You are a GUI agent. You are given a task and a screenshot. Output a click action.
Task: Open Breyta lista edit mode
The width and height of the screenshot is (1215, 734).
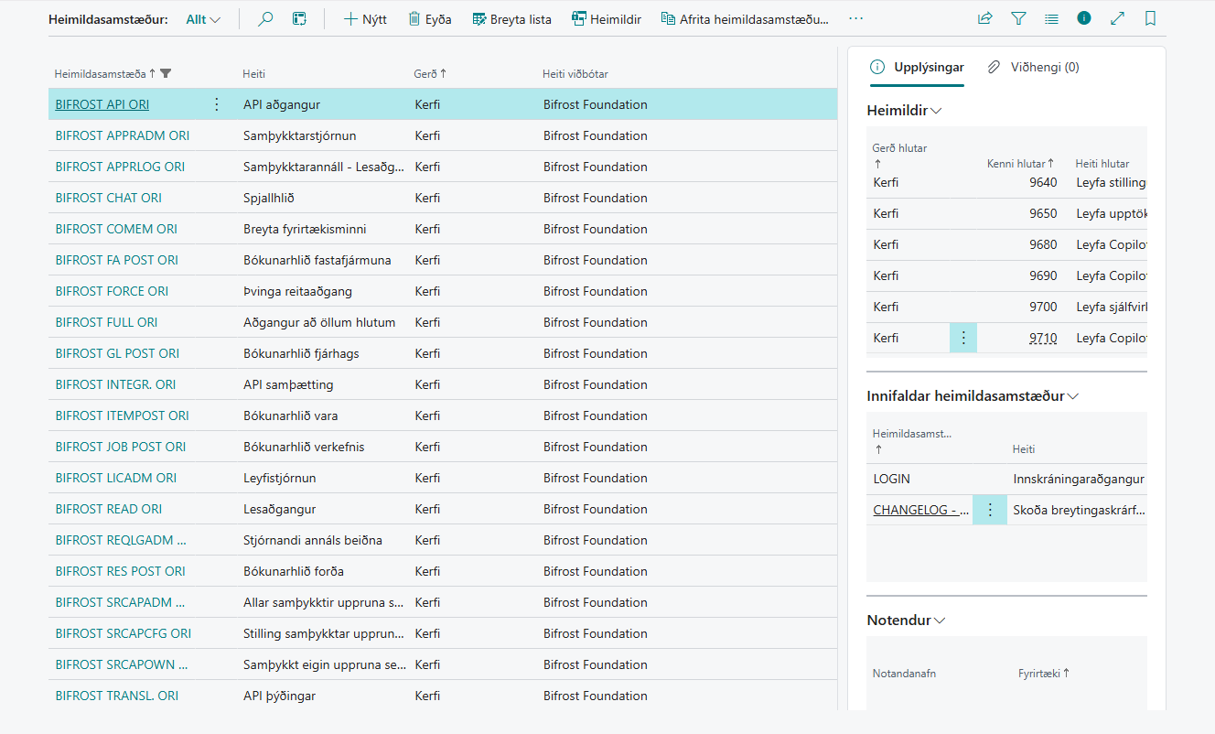(x=511, y=18)
